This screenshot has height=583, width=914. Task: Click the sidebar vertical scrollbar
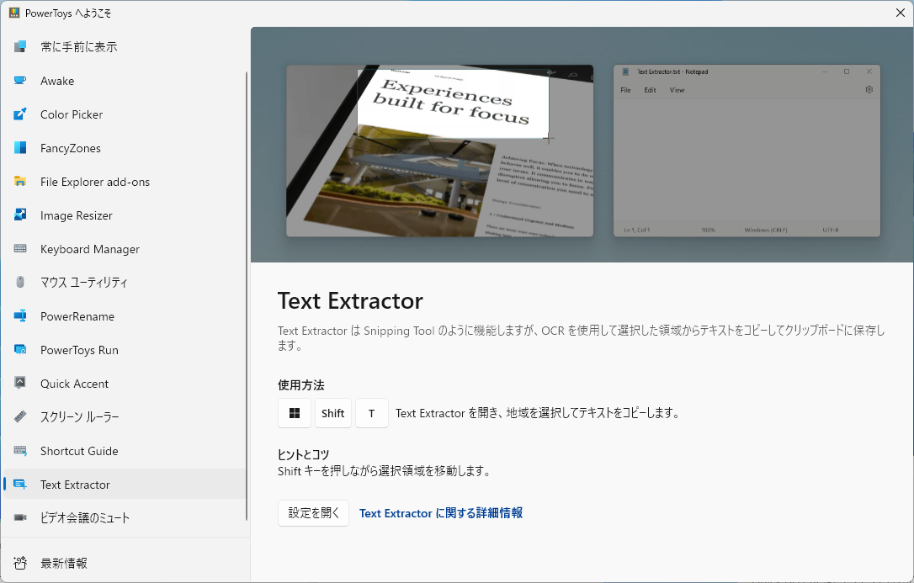[247, 296]
